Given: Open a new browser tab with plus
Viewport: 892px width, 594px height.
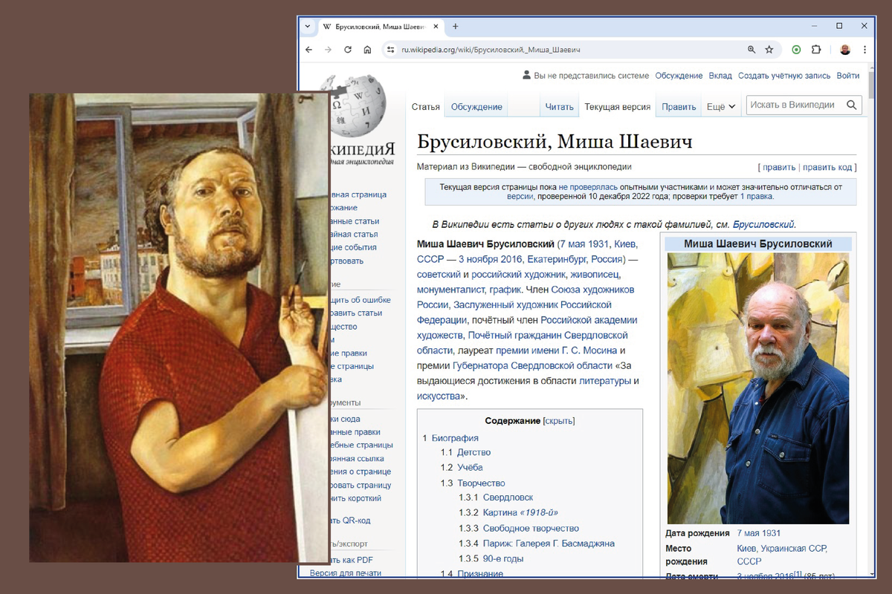Looking at the screenshot, I should [x=456, y=26].
